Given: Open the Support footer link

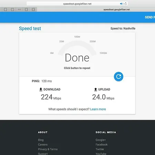Looking at the screenshot, I should tap(43, 154).
